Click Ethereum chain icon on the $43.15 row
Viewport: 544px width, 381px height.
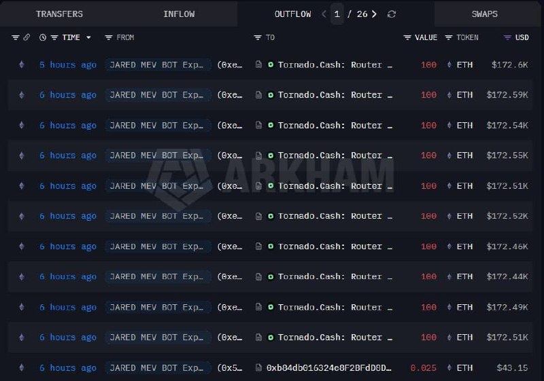[x=22, y=367]
